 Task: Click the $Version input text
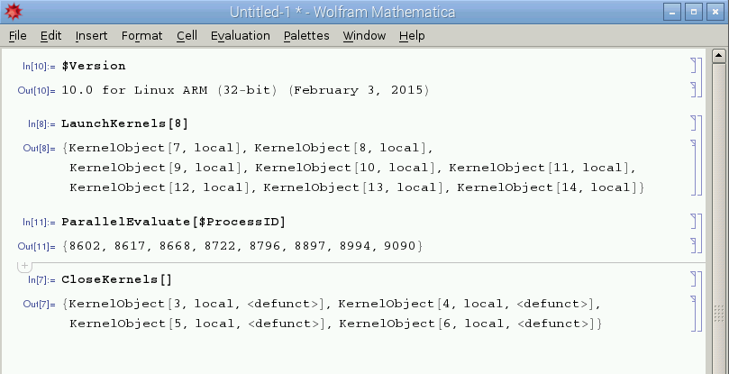pyautogui.click(x=94, y=66)
